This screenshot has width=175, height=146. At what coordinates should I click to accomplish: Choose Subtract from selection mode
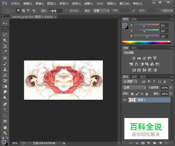(29, 11)
